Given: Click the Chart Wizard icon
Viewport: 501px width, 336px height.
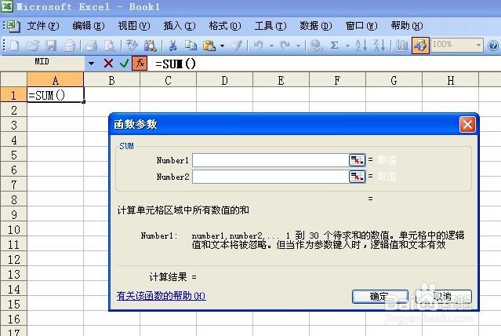Looking at the screenshot, I should [x=401, y=46].
